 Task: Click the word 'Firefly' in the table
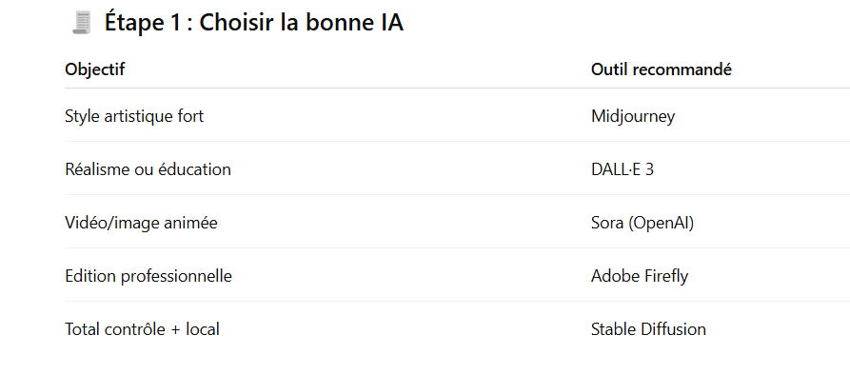666,276
